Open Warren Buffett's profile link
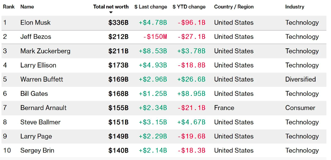 pos(42,79)
